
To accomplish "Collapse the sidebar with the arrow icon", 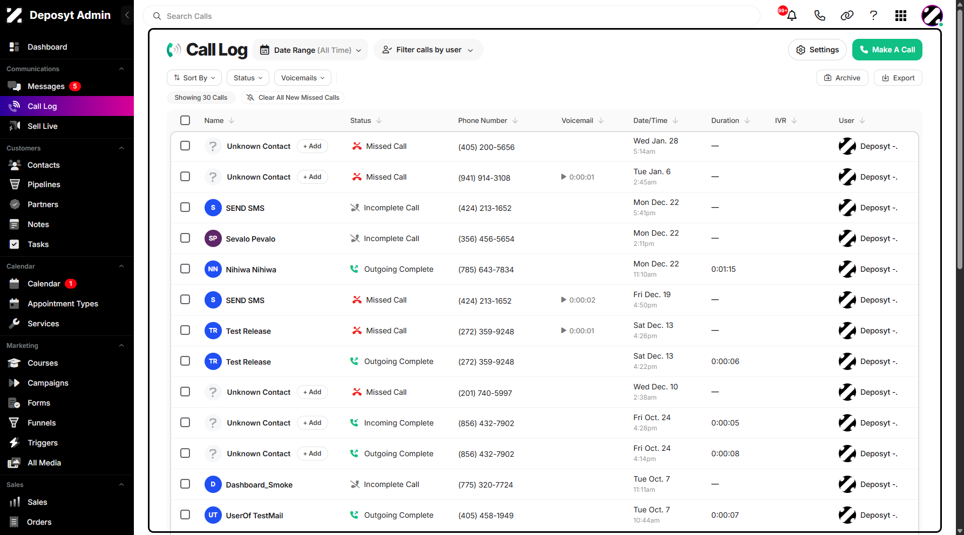I will click(x=127, y=15).
